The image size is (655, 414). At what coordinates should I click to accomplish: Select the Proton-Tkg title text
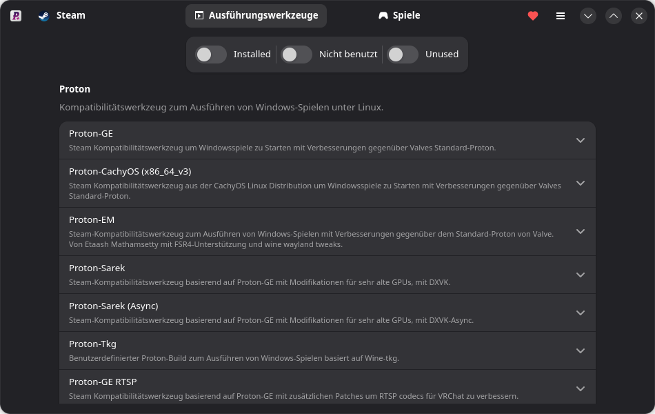point(93,344)
